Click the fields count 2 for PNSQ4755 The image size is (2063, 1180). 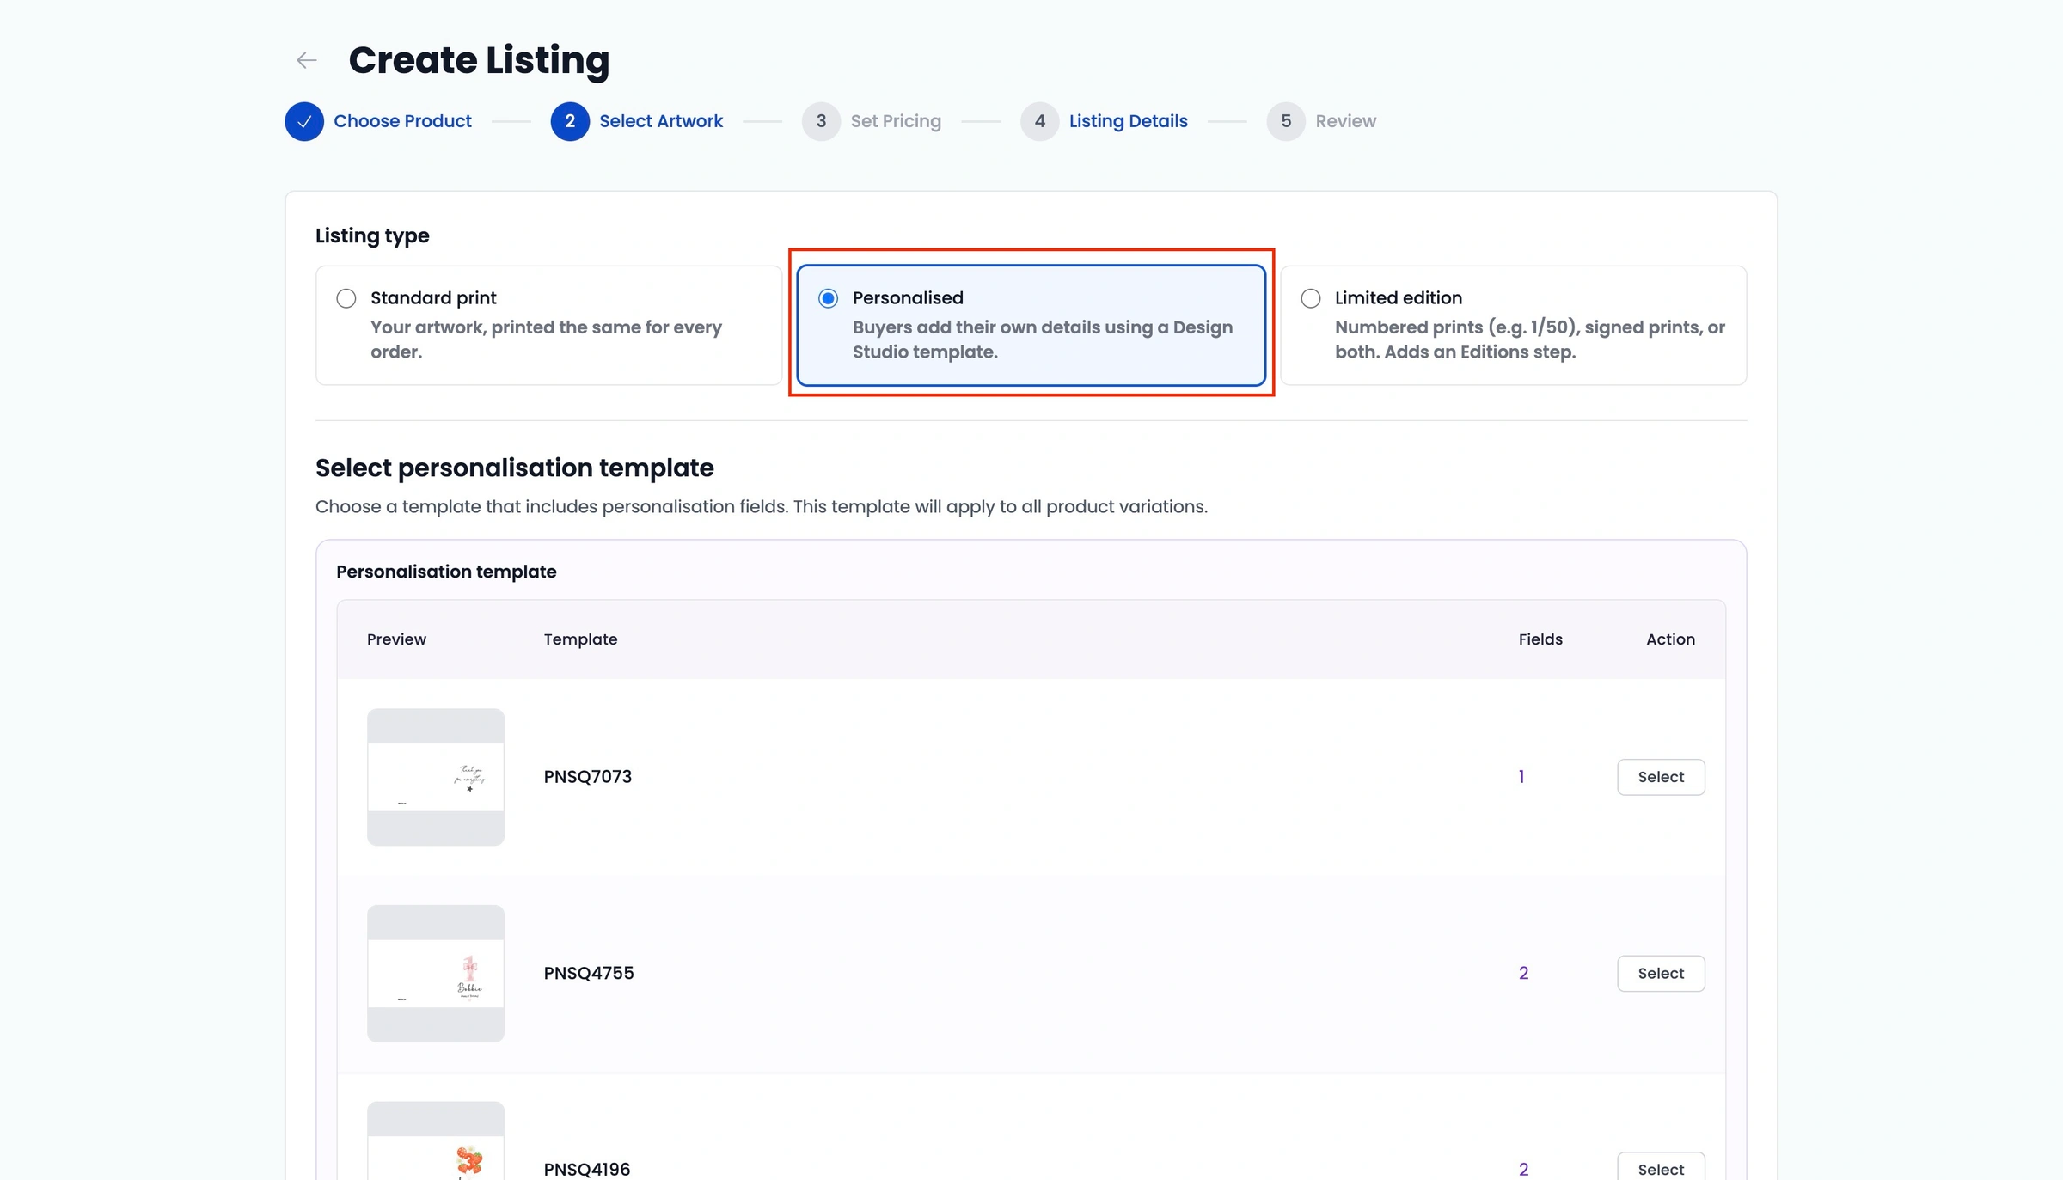point(1523,973)
